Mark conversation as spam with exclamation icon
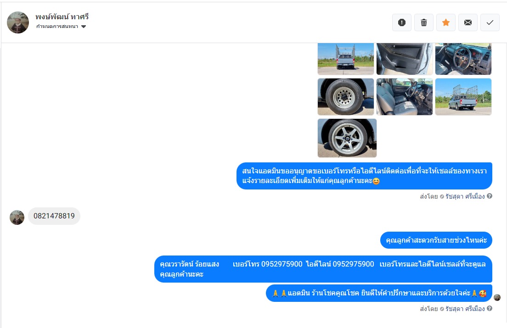 [x=401, y=22]
